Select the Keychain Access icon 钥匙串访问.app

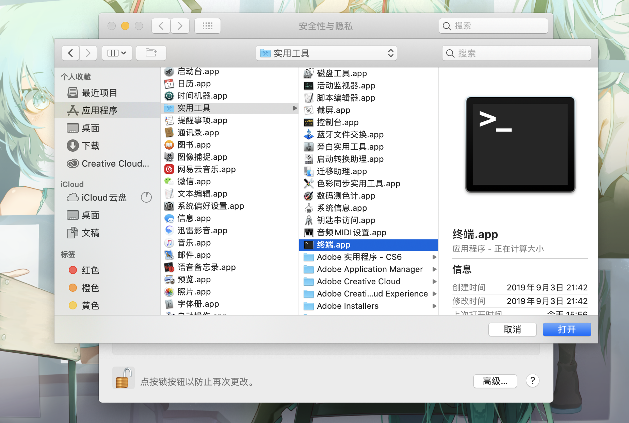[309, 220]
